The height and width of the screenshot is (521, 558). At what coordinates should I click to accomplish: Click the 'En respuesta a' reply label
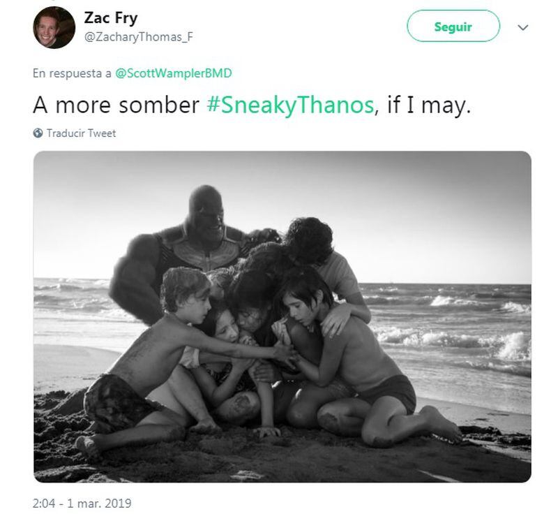(72, 73)
